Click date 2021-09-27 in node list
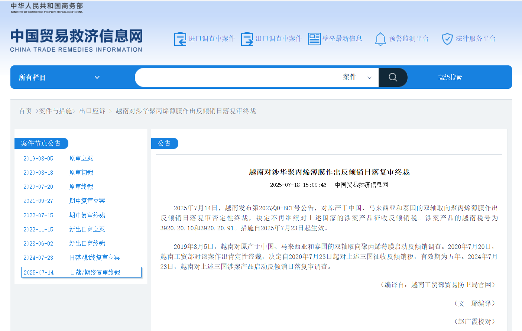The image size is (522, 331). [38, 201]
